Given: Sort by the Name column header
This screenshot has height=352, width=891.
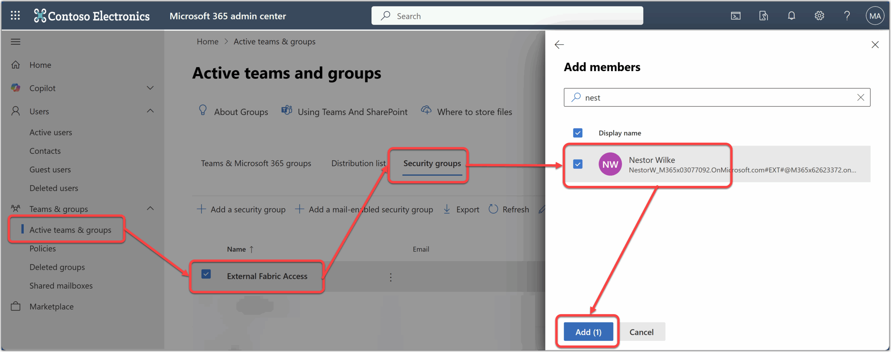Looking at the screenshot, I should pos(241,249).
